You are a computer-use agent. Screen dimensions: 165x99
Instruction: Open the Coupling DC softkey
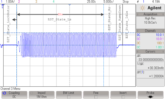(x=14, y=95)
